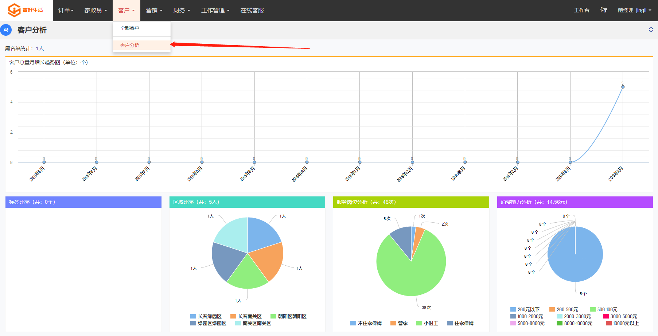
Task: Click the orange slice in region pie chart
Action: 268,259
